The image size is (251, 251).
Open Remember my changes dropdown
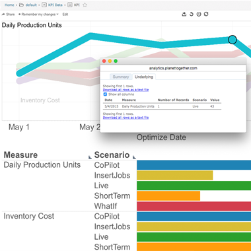[38, 15]
